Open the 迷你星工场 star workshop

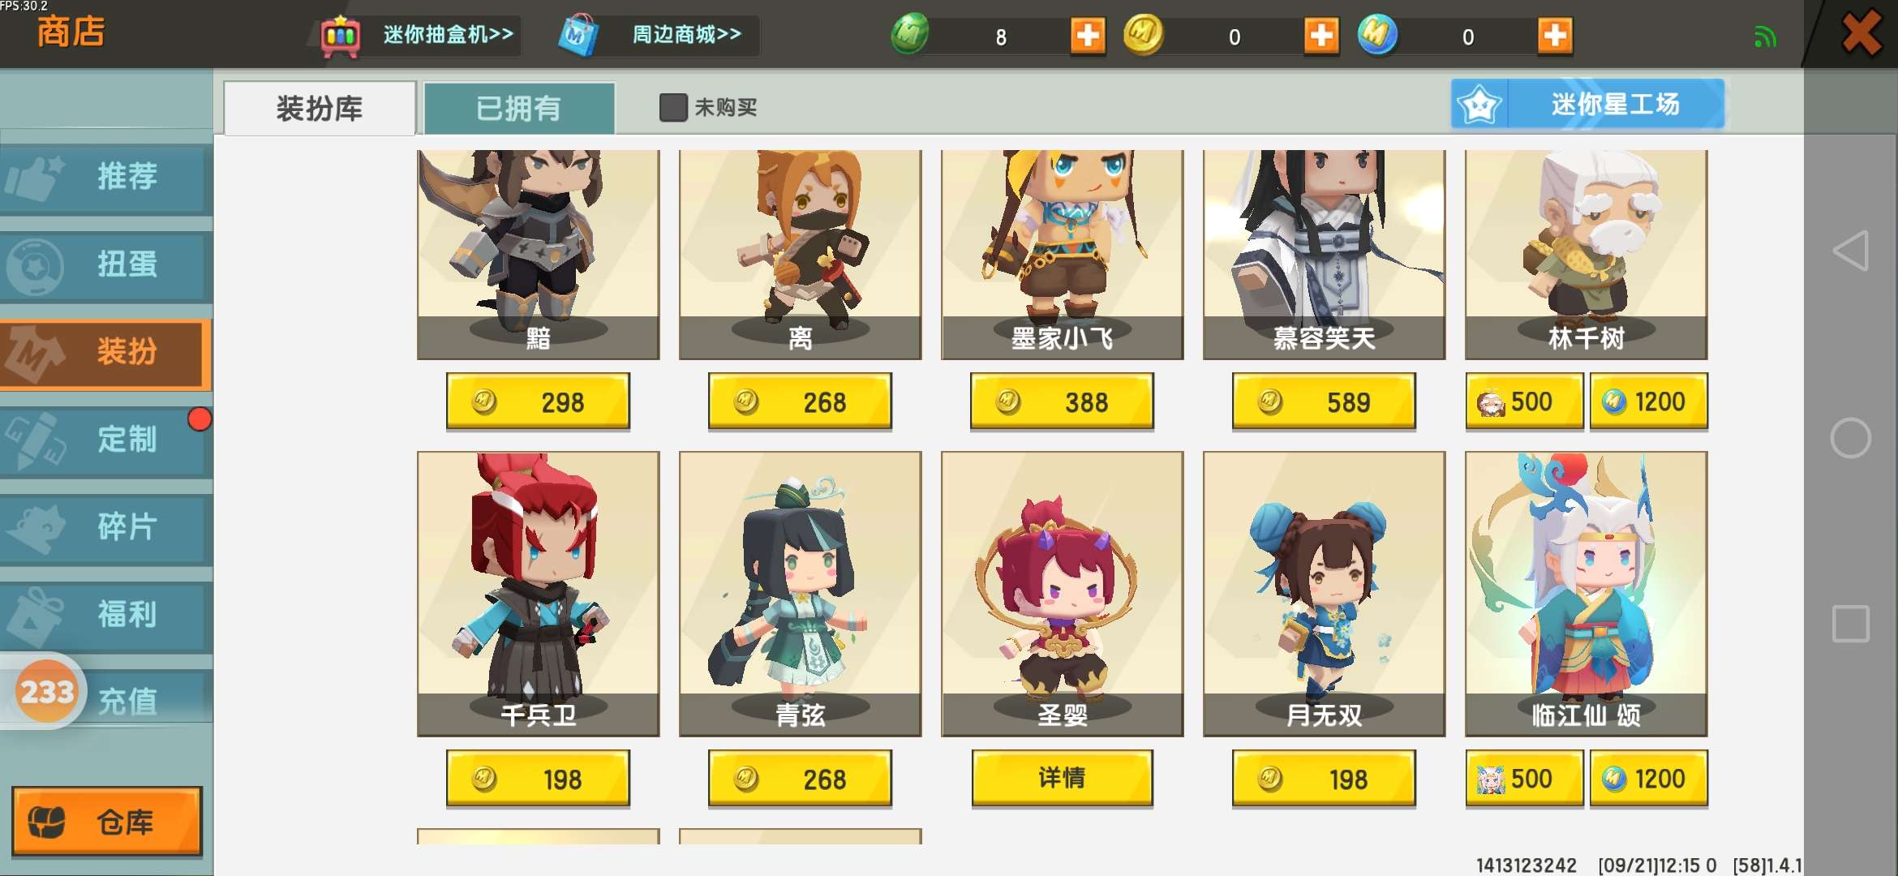1587,104
